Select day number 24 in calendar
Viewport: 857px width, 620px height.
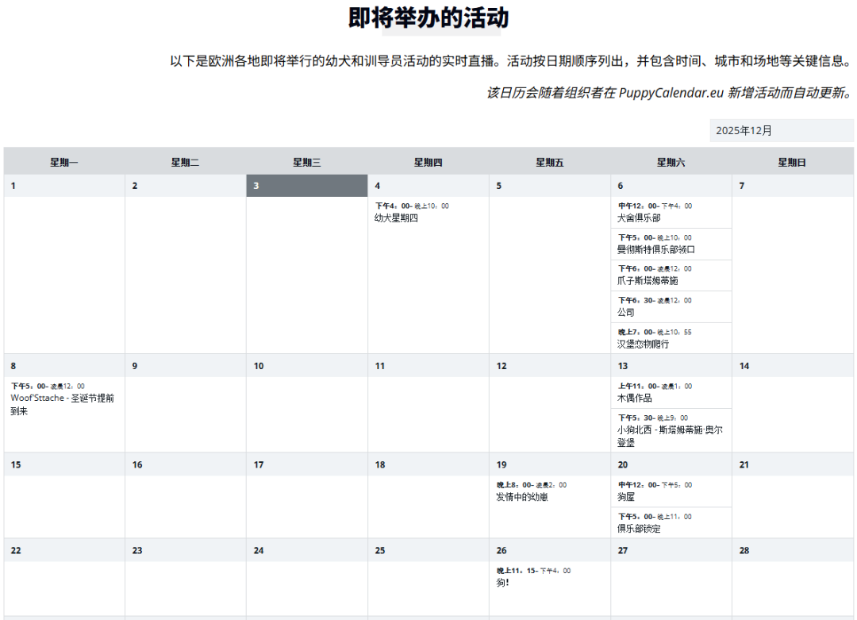point(259,551)
